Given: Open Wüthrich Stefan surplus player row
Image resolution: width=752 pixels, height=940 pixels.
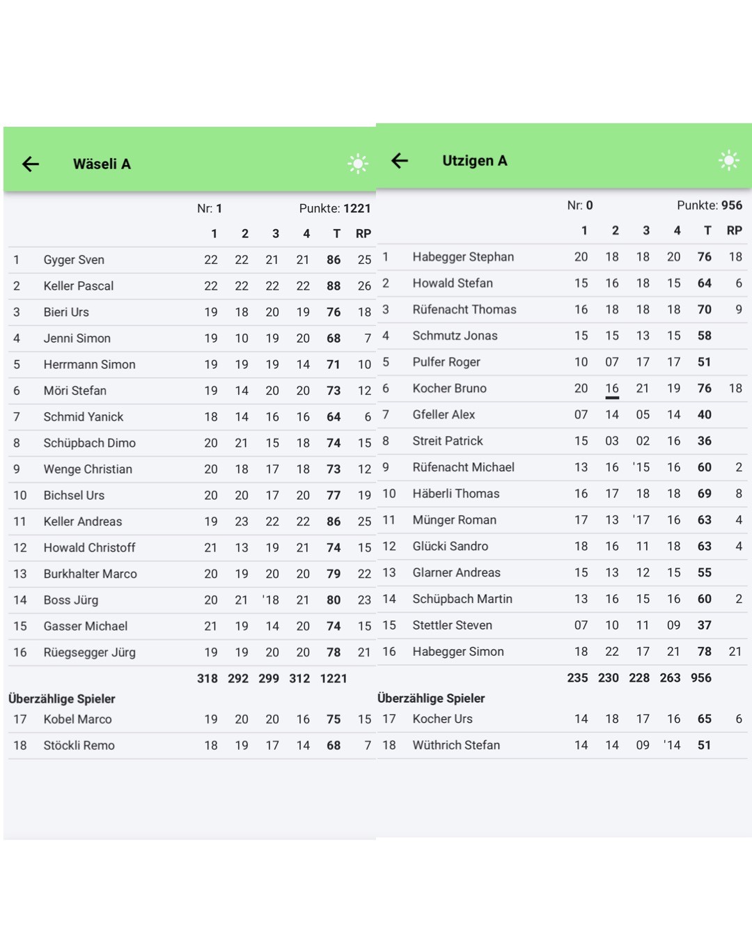Looking at the screenshot, I should 455,745.
